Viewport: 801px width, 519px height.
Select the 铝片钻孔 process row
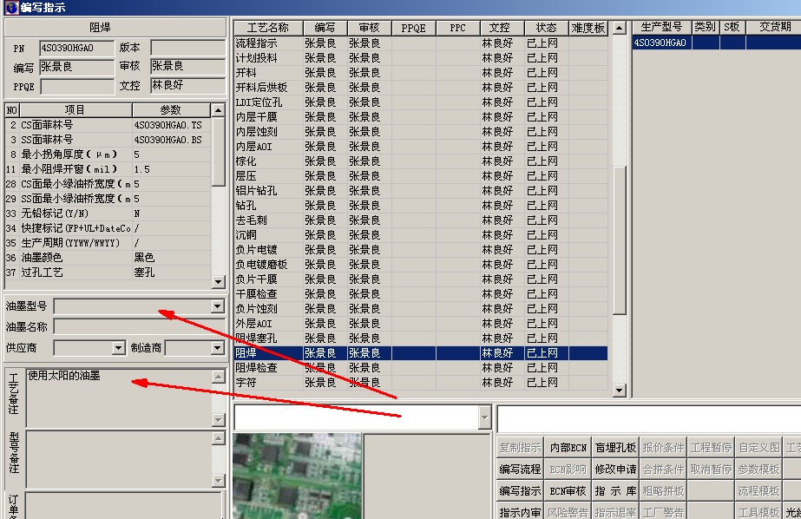[x=421, y=191]
